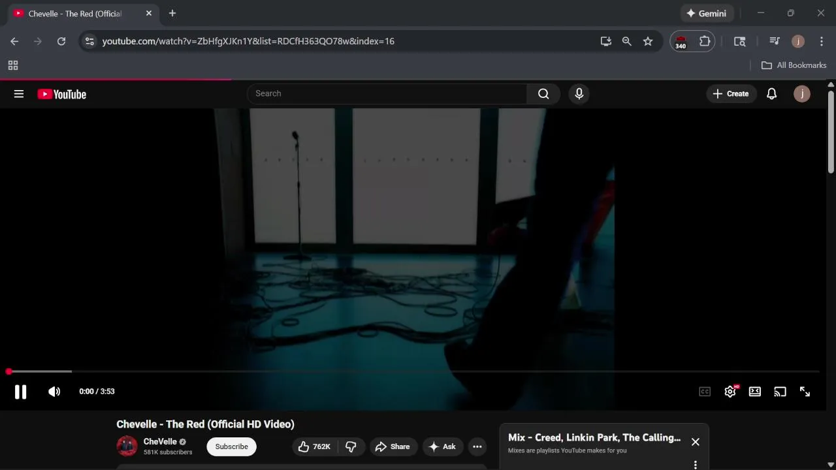This screenshot has height=470, width=836.
Task: Open the player settings gear
Action: [730, 392]
